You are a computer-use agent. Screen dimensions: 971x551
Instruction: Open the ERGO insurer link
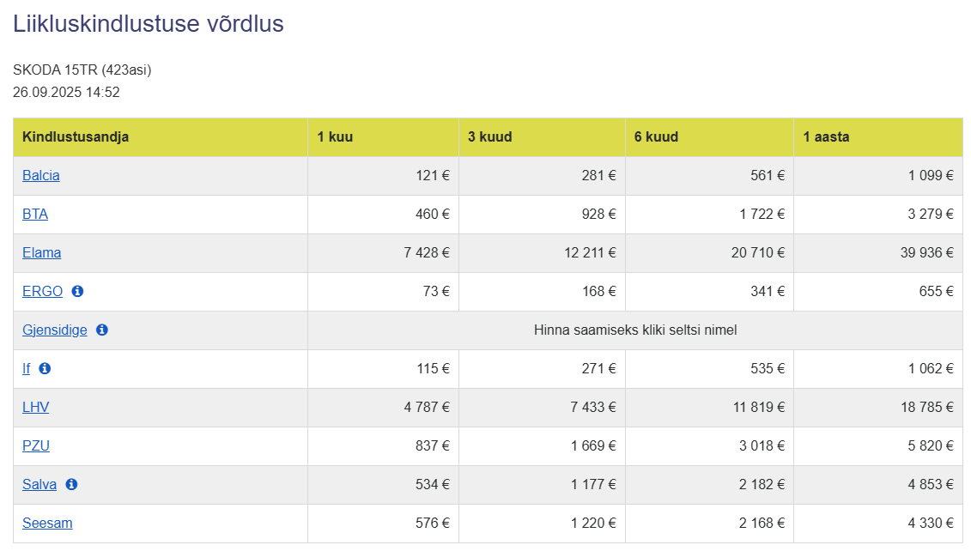(x=42, y=291)
